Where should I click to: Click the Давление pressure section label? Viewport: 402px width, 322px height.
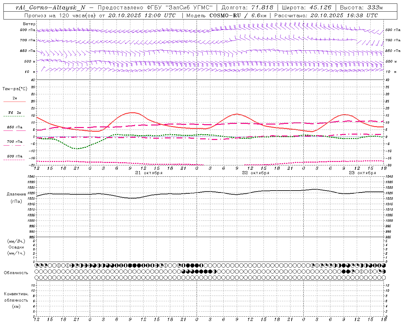16,194
